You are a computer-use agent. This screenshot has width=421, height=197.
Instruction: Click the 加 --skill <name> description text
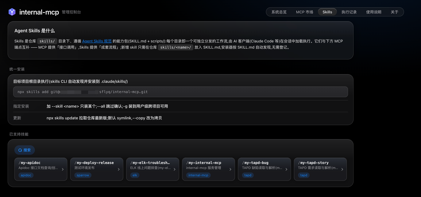click(107, 106)
